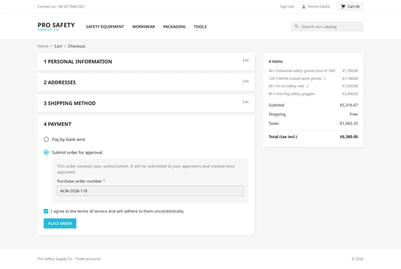Click the cart icon in header
401x269 pixels.
click(343, 7)
